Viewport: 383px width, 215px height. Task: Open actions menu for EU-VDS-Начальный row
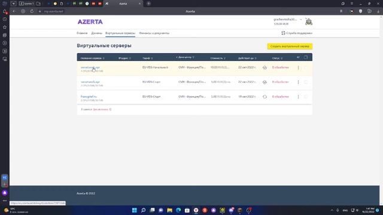tap(298, 67)
